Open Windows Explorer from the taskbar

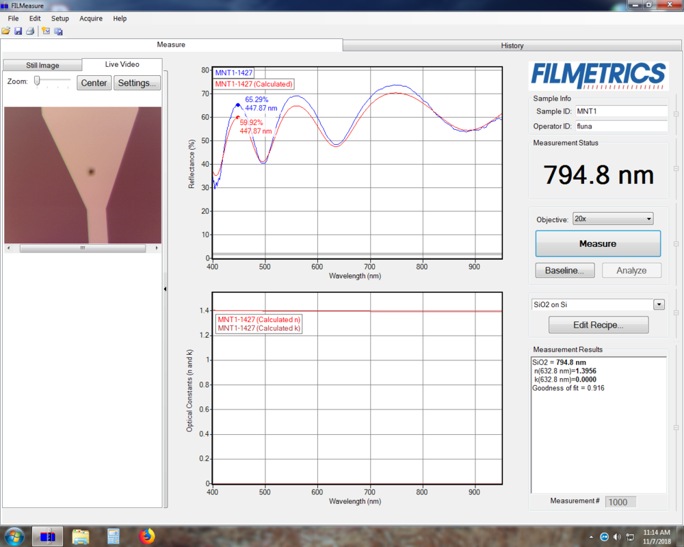pyautogui.click(x=80, y=536)
